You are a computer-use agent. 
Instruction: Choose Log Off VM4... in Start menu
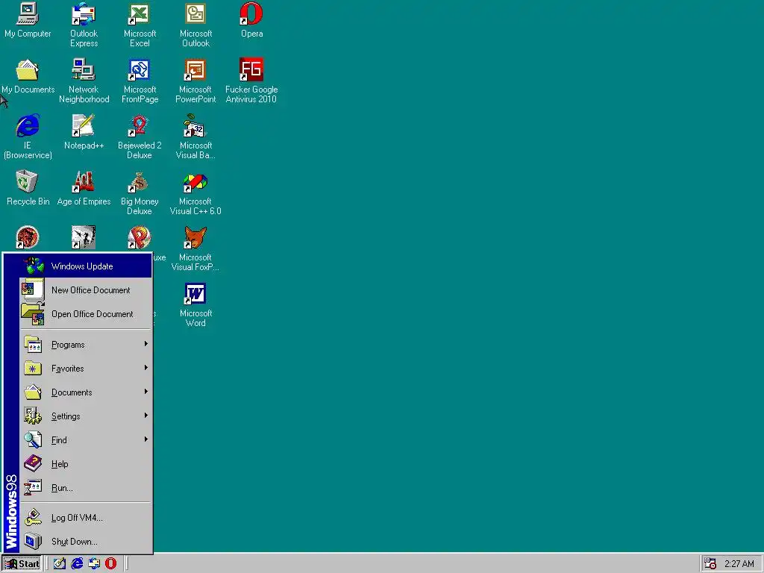tap(86, 518)
